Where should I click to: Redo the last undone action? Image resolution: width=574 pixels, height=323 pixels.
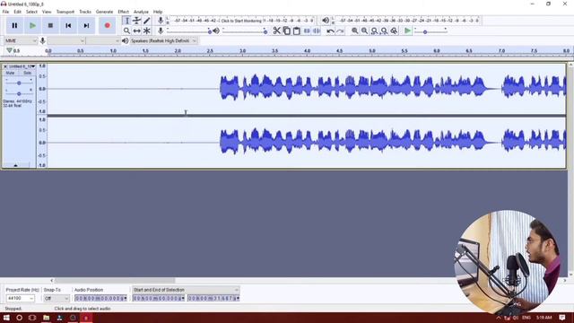[340, 31]
